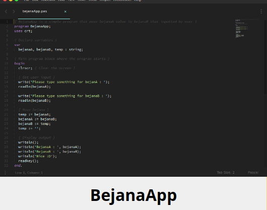Click the 'bejanaA := bejanaB;' line

[x=38, y=119]
